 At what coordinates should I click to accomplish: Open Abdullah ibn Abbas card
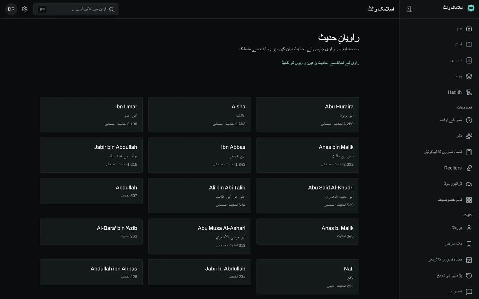point(91,272)
